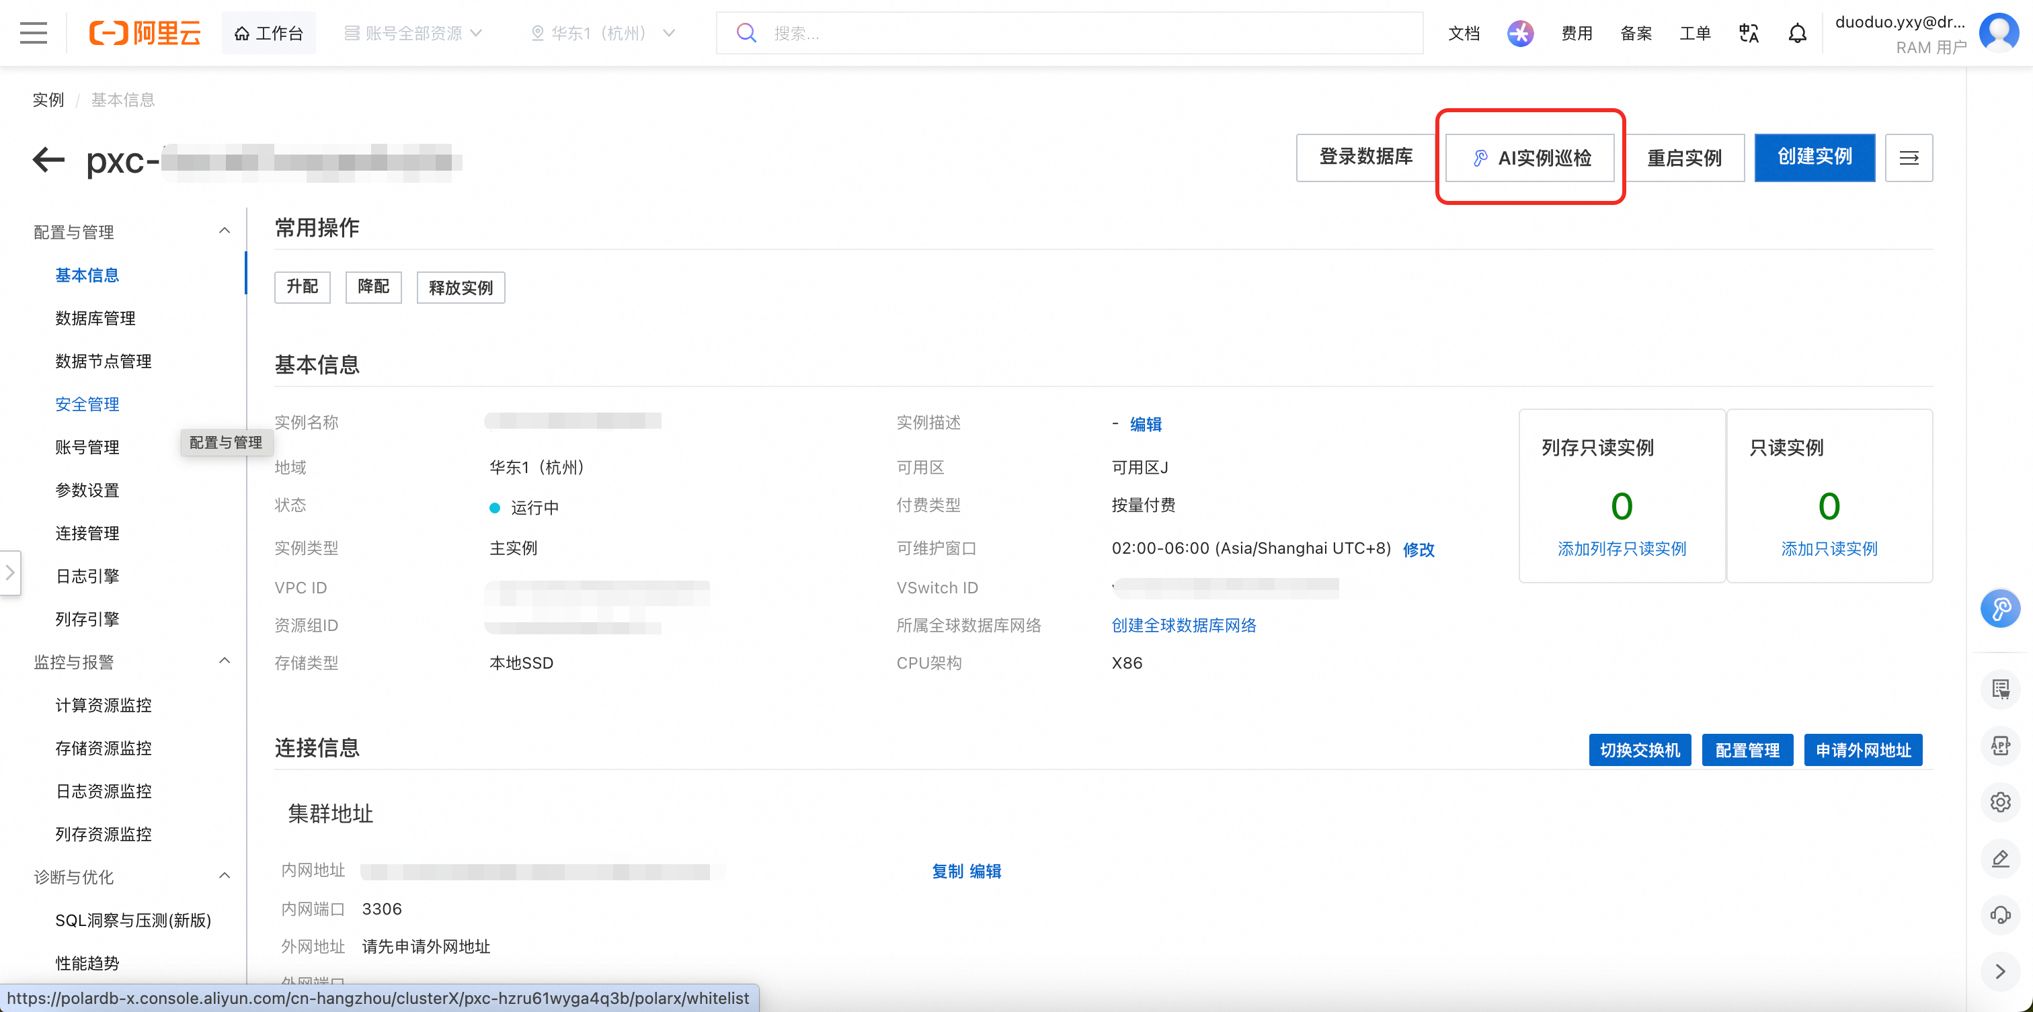Open the more actions list button

(1909, 158)
